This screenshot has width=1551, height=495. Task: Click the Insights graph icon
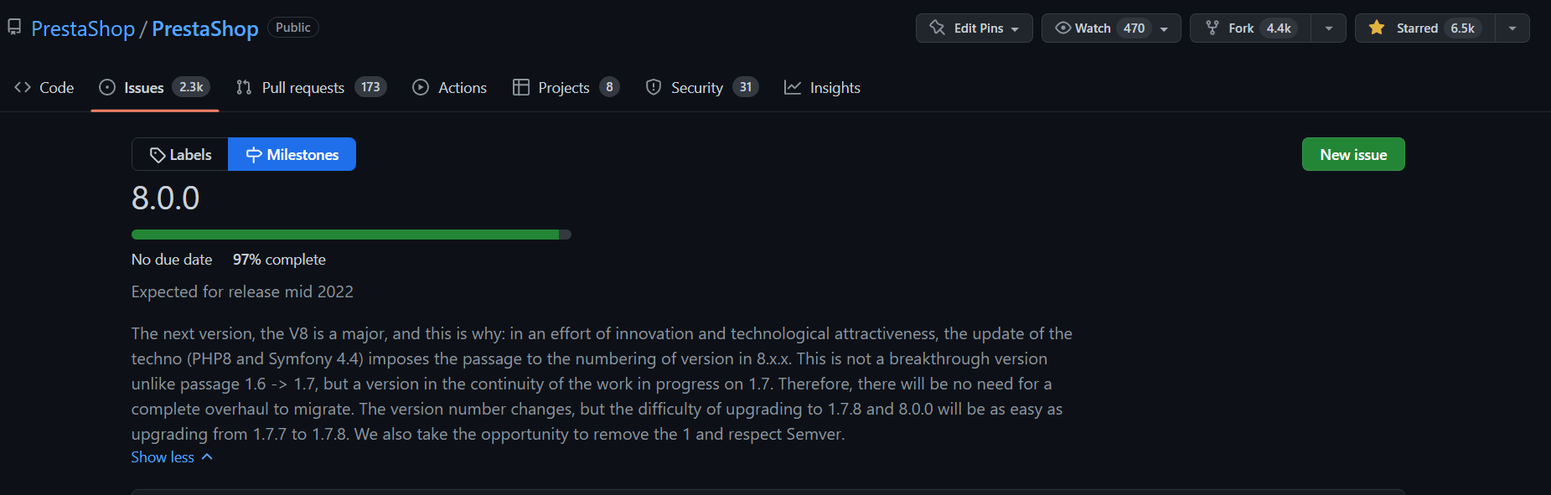(792, 87)
